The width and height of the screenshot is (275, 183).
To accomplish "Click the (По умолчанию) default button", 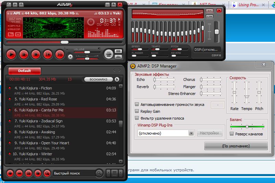I will click(236, 146).
